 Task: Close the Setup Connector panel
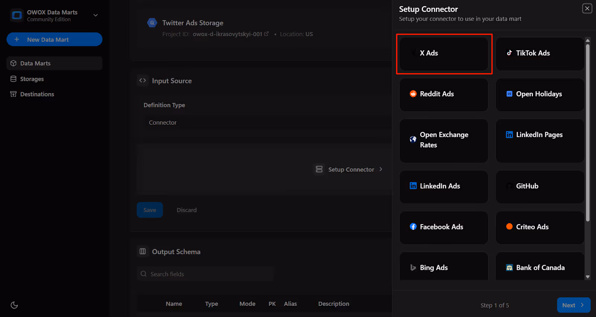coord(587,8)
